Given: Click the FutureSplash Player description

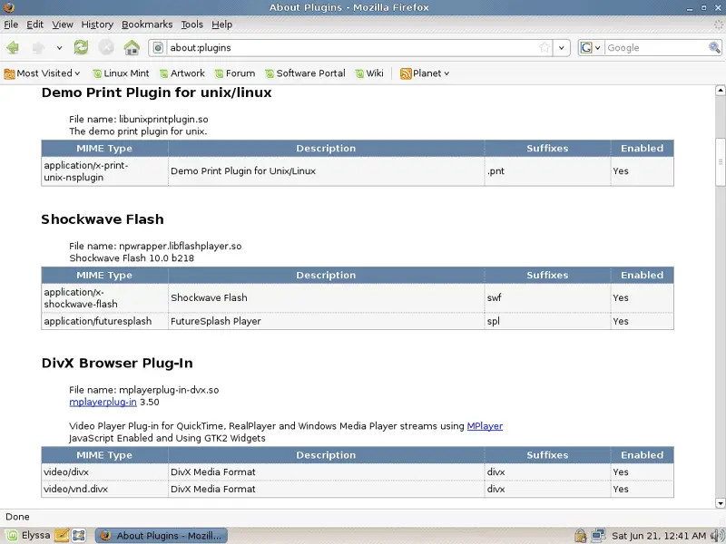Looking at the screenshot, I should 216,321.
